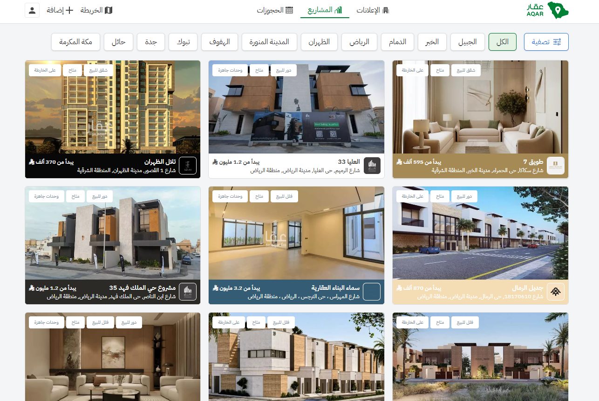Viewport: 599px width, 401px height.
Task: Click developer logo on العليا 33 card
Action: click(x=372, y=166)
